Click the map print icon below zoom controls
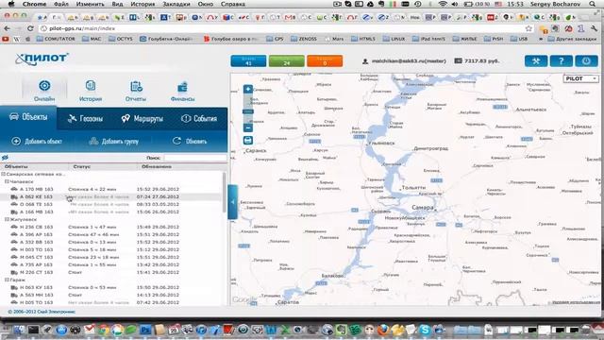Screen dimensions: 604x340 [248, 141]
